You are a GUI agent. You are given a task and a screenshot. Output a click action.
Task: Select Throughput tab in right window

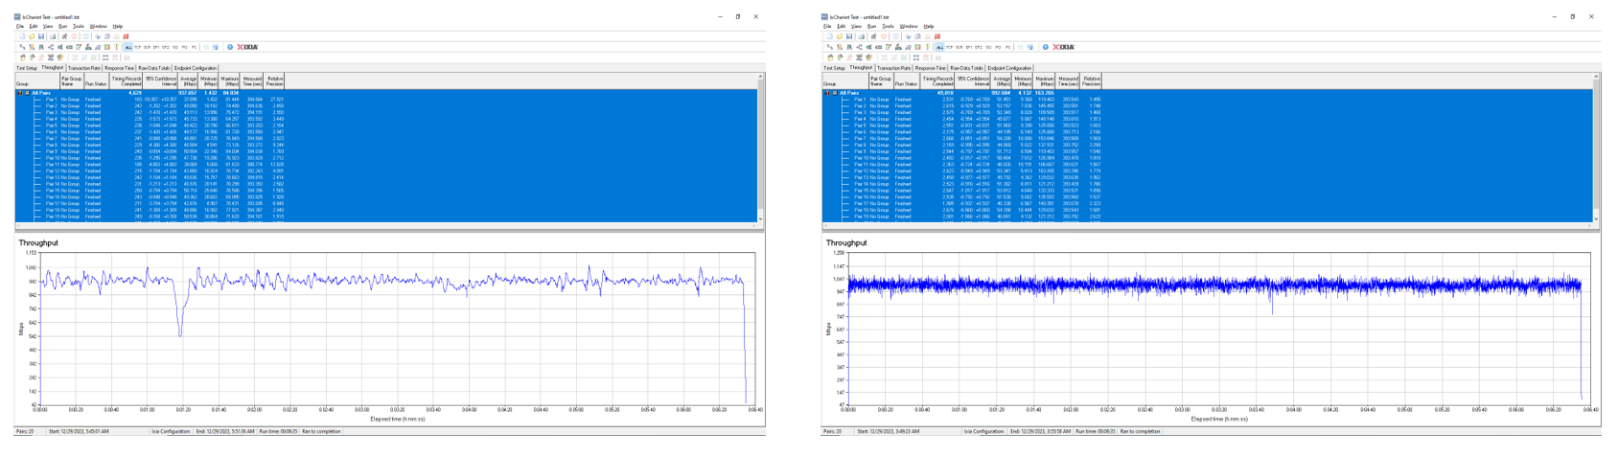coord(861,67)
